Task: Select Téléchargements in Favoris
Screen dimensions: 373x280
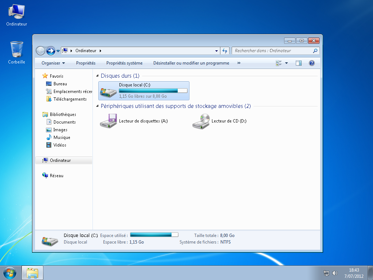Action: [70, 99]
